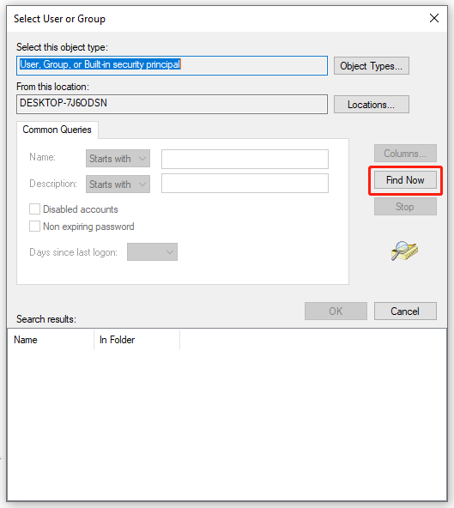Enable the Disabled accounts checkbox
Viewport: 454px width, 508px height.
point(34,209)
